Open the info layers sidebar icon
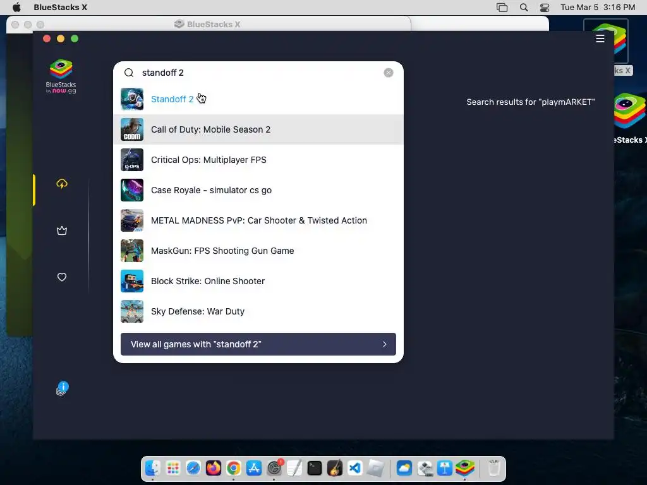Image resolution: width=647 pixels, height=485 pixels. coord(62,388)
